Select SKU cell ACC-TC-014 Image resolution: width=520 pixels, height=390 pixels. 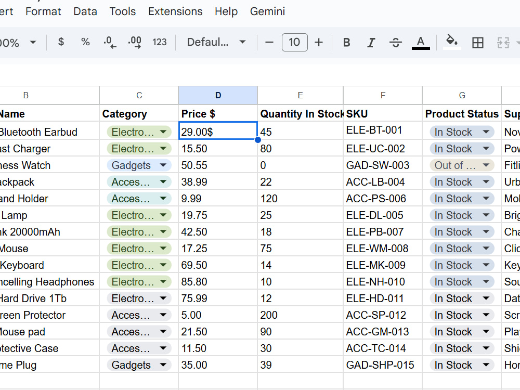(383, 348)
